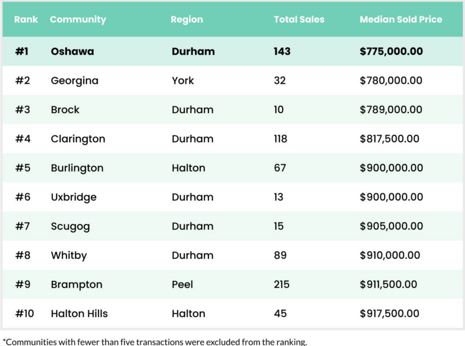
Task: Click Uxbridge in the table
Action: (x=74, y=197)
